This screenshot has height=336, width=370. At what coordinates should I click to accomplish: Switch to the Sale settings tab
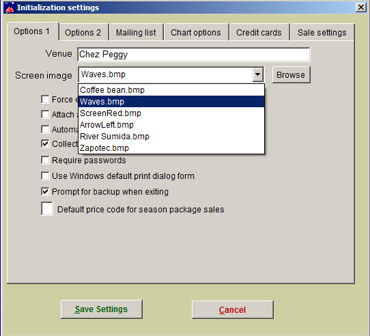[322, 32]
